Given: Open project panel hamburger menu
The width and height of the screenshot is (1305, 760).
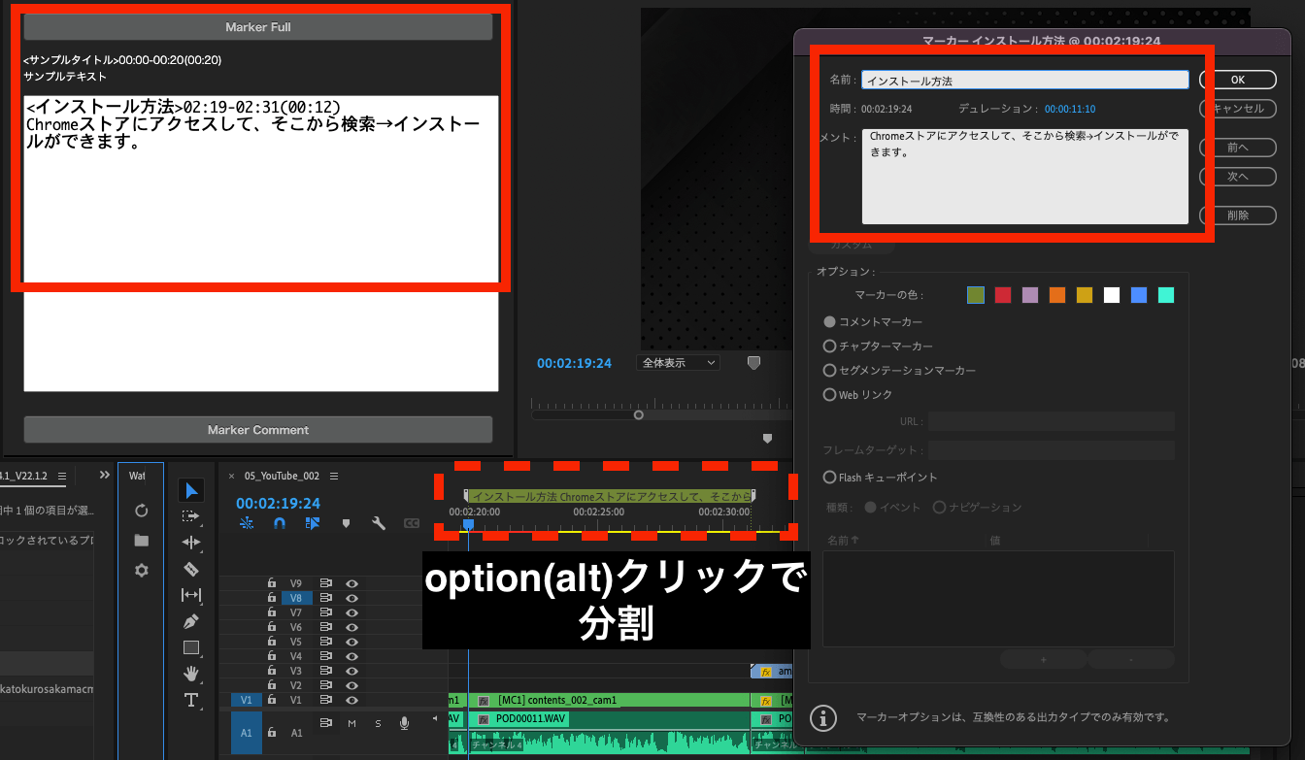Looking at the screenshot, I should 61,476.
